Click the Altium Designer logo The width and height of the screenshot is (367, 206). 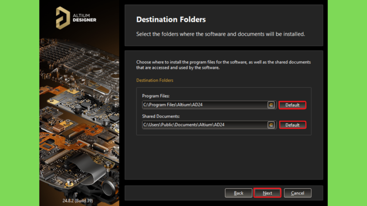pyautogui.click(x=76, y=18)
